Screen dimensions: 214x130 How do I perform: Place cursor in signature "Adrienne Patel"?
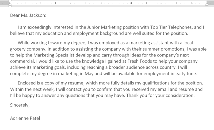coord(25,118)
